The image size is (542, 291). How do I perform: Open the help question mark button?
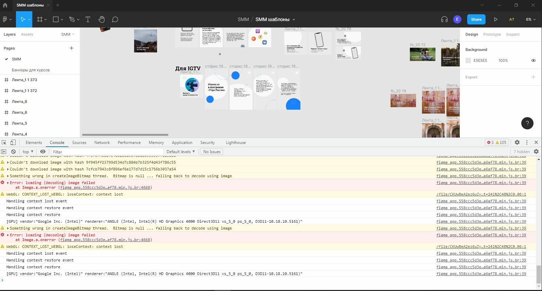coord(527,123)
